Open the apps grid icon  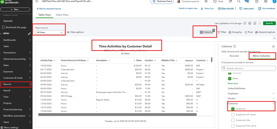coord(230,1)
